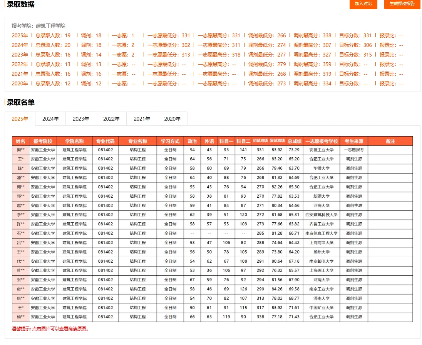Click the 新疆大学 cell
Viewport: 422px width, 345px height.
coord(322,196)
